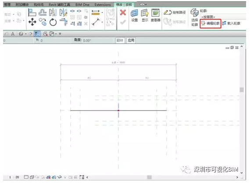Toggle Reveal Constraints icon in view bar

tap(82, 177)
